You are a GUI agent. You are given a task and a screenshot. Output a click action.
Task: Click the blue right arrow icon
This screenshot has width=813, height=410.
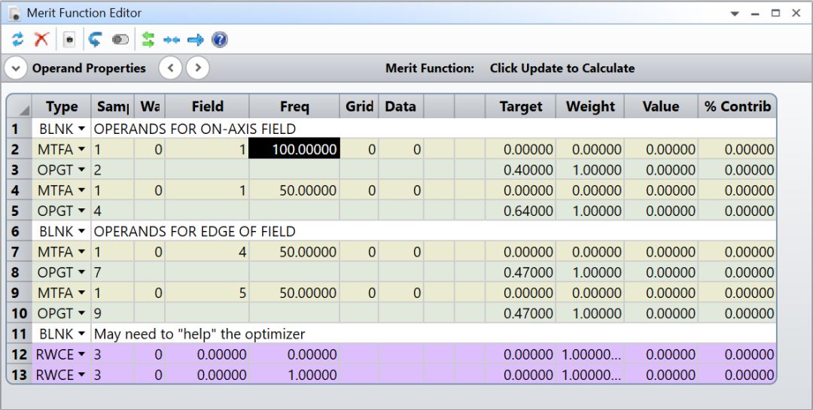196,40
